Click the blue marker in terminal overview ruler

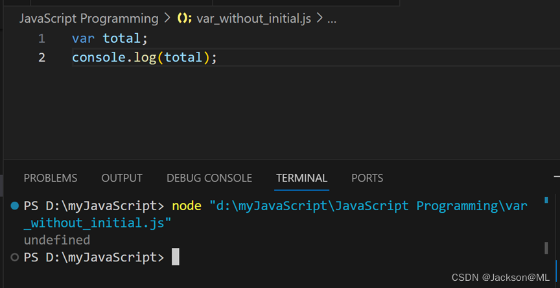click(546, 201)
